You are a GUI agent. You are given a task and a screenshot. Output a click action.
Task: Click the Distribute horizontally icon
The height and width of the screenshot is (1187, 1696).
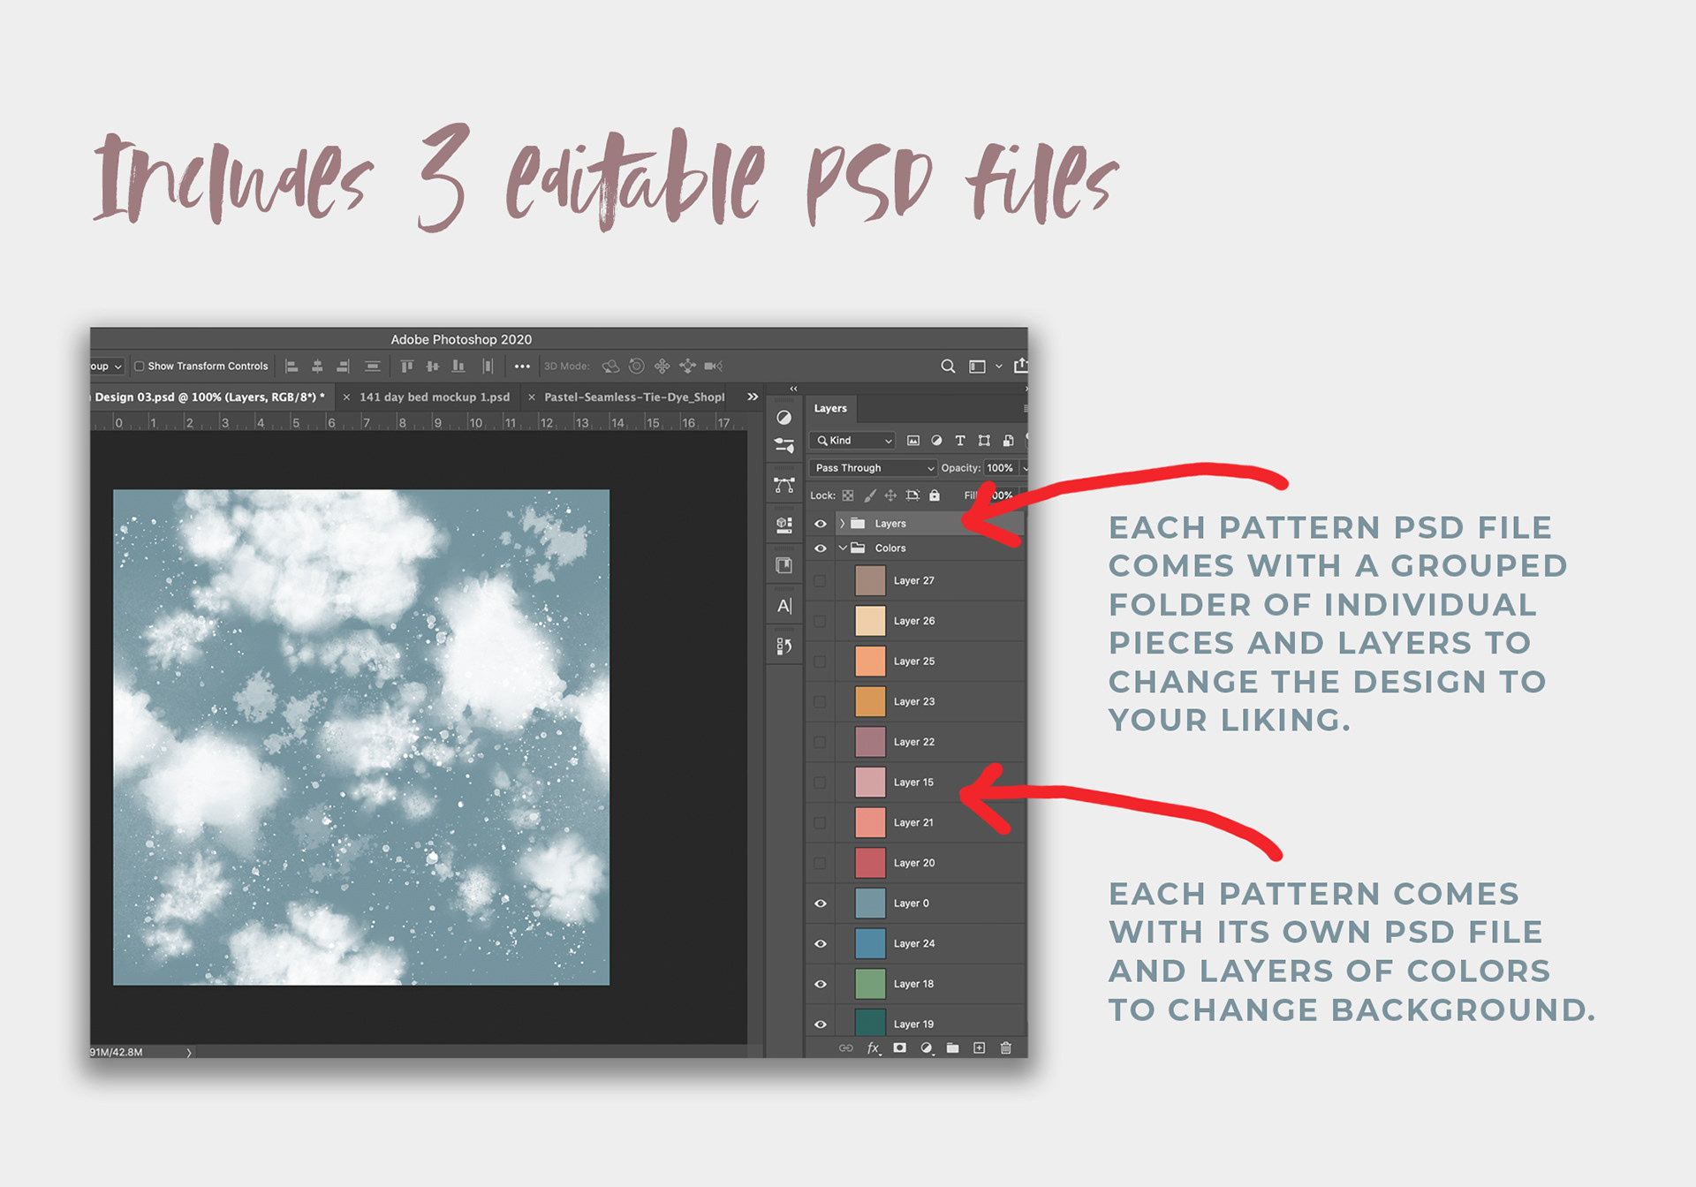(488, 367)
